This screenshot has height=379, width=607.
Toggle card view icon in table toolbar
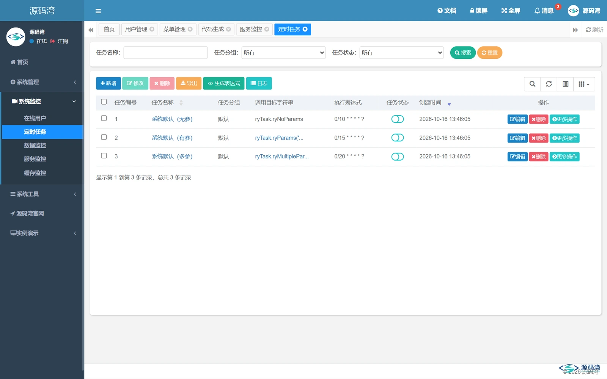click(x=565, y=84)
